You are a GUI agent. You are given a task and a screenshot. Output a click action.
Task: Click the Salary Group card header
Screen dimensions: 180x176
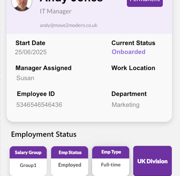tap(28, 152)
